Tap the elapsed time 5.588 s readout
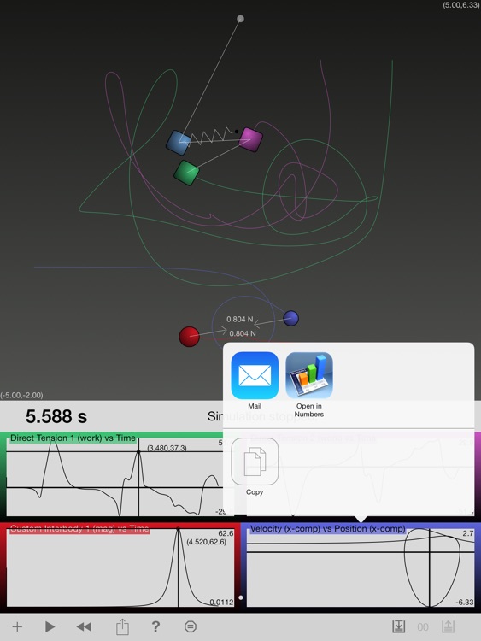The width and height of the screenshot is (481, 641). pos(56,416)
